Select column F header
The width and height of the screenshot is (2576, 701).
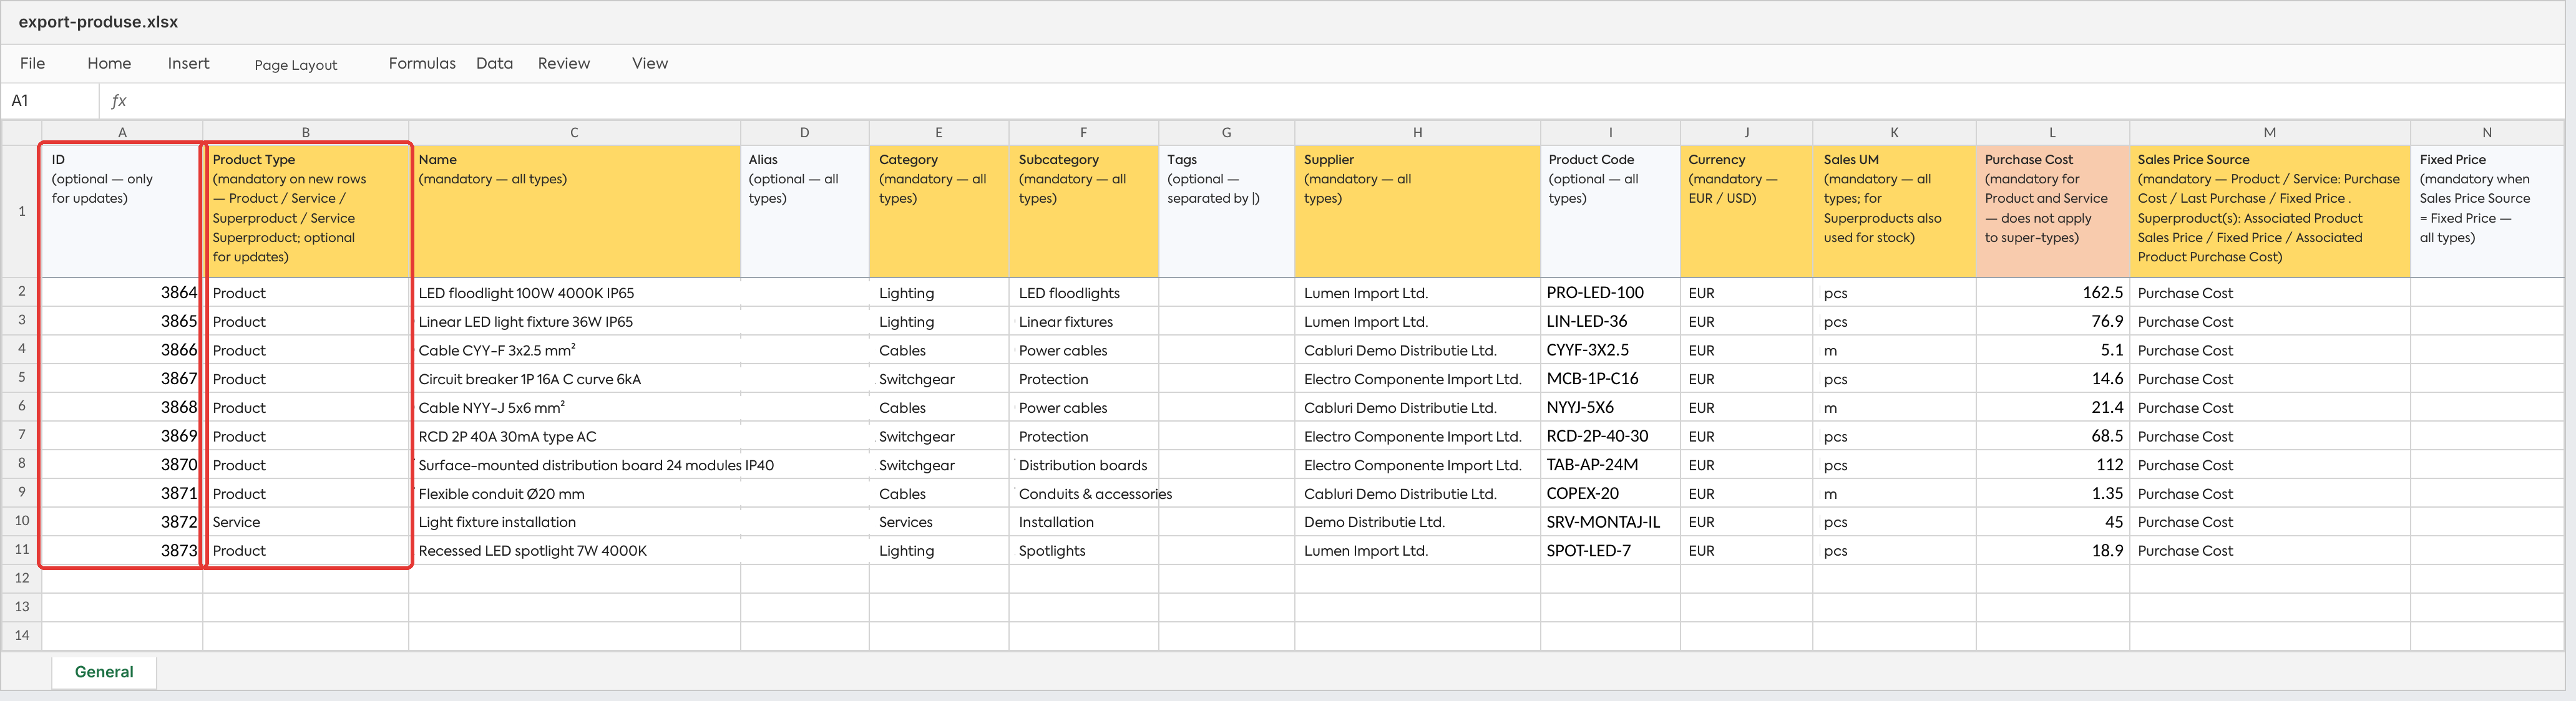1083,132
